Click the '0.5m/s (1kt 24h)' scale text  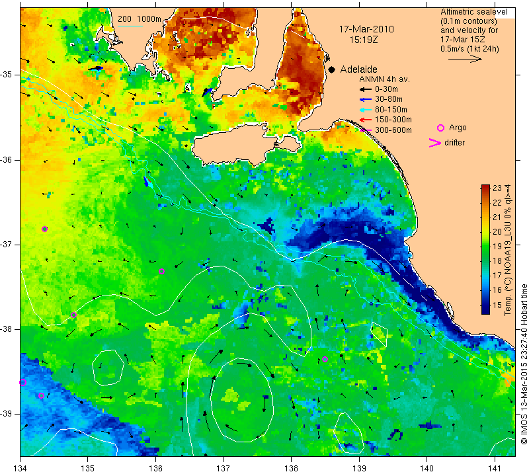coord(469,48)
